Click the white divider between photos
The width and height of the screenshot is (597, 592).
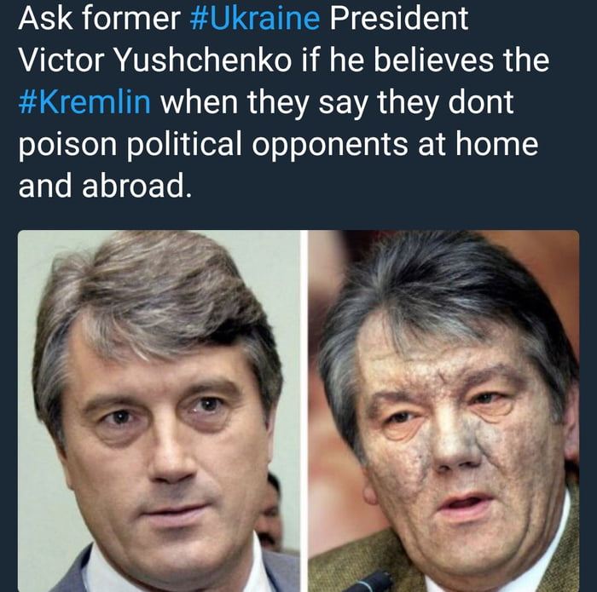pos(304,411)
